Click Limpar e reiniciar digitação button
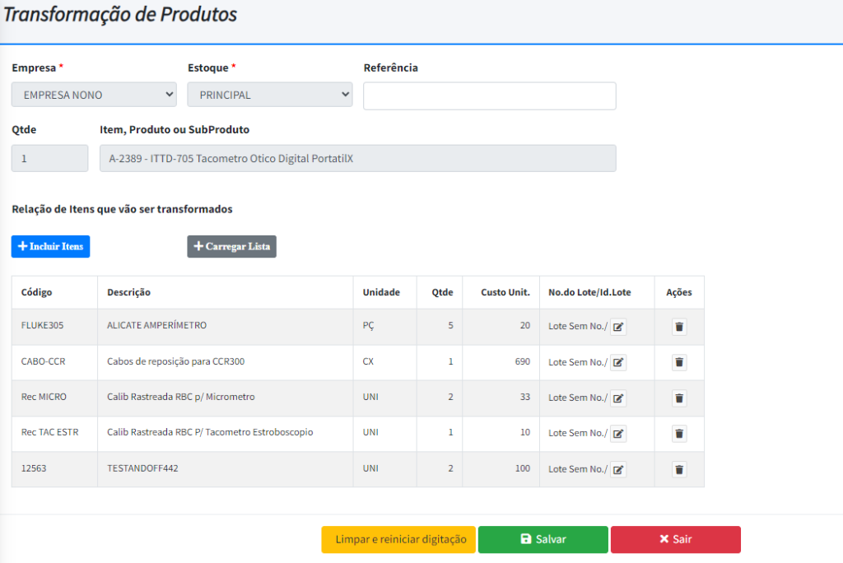The image size is (843, 563). tap(398, 539)
